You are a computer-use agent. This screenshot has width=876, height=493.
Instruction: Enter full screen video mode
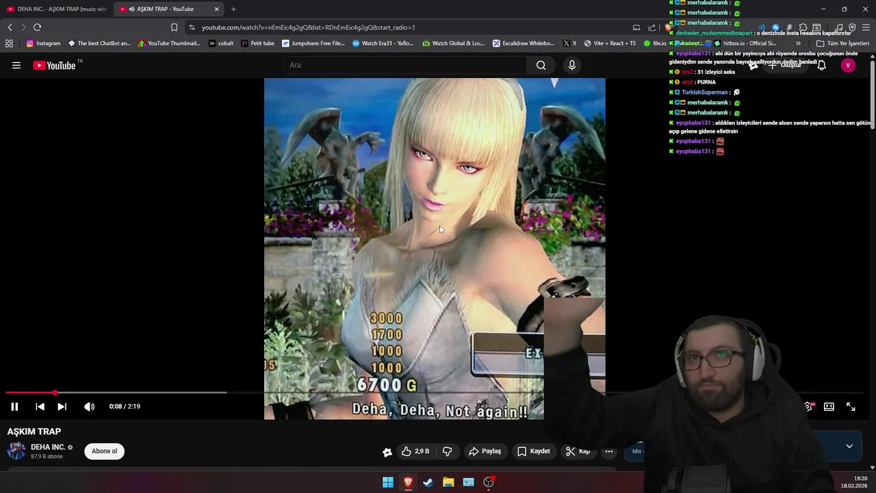[851, 406]
